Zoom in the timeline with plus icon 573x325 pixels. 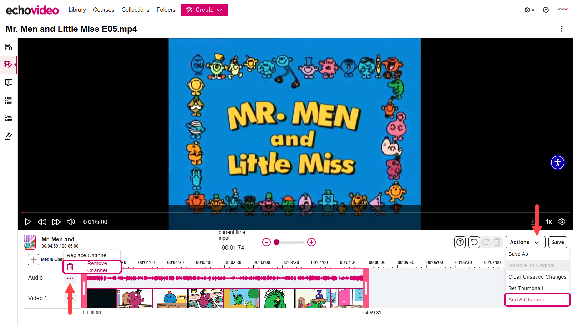(311, 242)
